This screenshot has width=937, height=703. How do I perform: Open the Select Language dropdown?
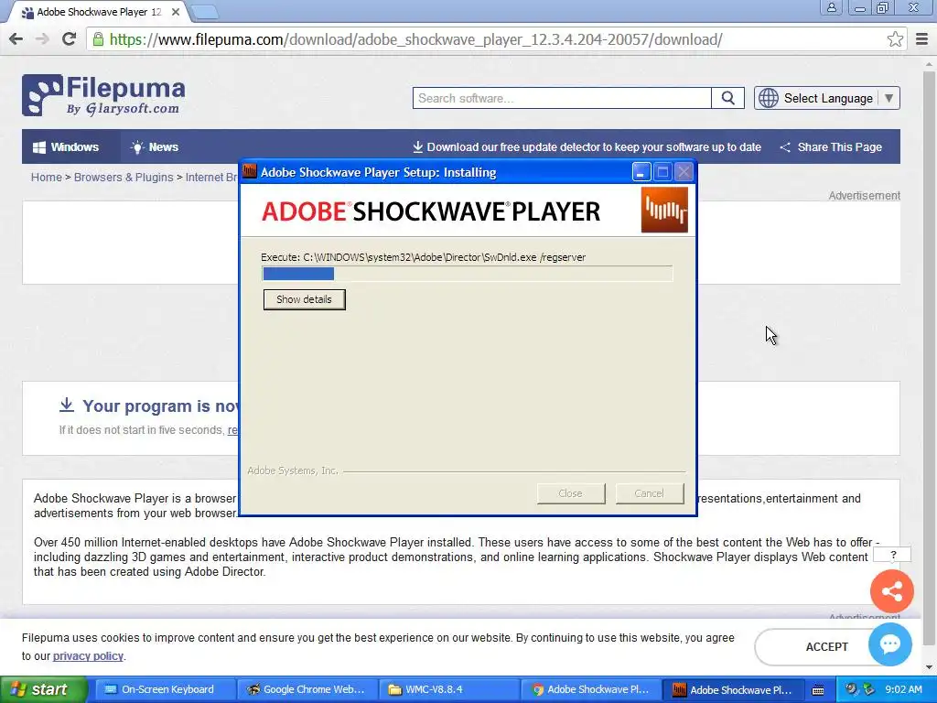[x=827, y=98]
